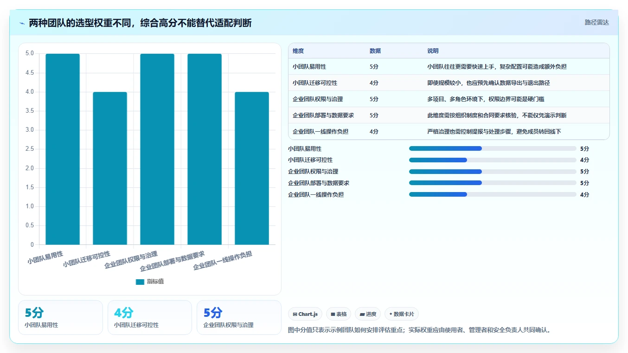Open the 5分 企业团队权限与治理 data card
Screen dimensions: 628x353
239,317
